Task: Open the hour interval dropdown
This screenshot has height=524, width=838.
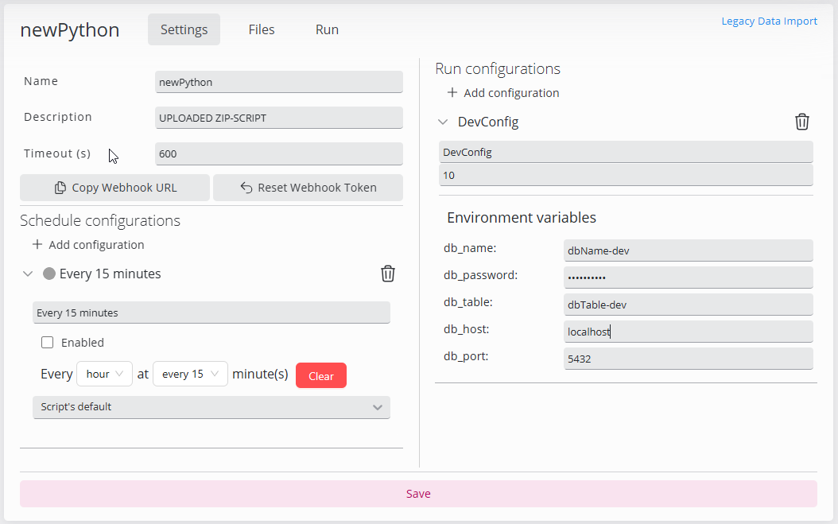Action: click(x=104, y=374)
